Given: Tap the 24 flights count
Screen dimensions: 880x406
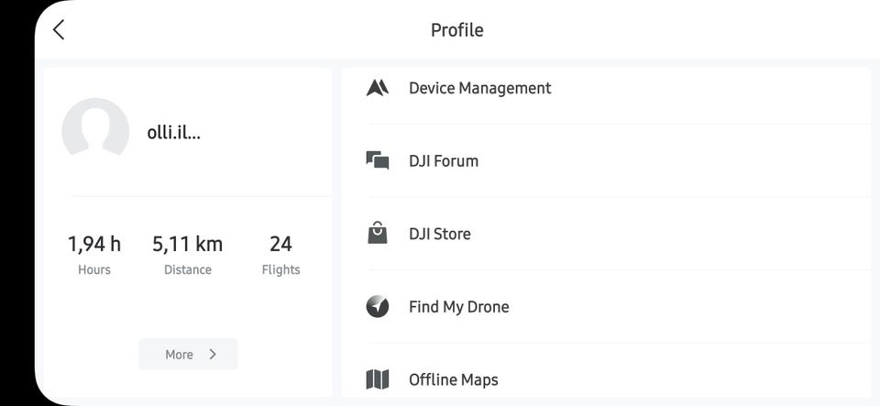Looking at the screenshot, I should 280,244.
